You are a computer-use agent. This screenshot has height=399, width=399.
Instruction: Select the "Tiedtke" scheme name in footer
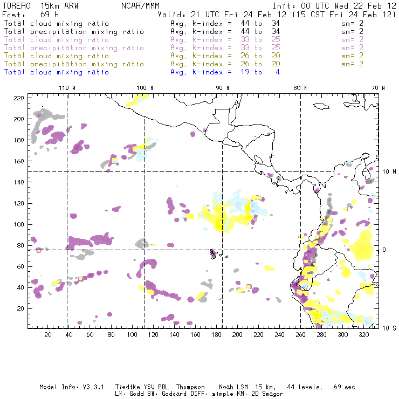128,387
